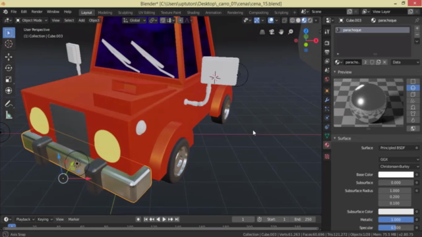Select the Transform tool
Image resolution: width=422 pixels, height=237 pixels.
[x=9, y=91]
